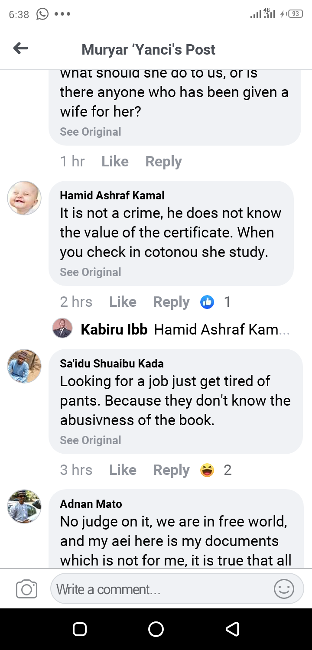Open camera to attach a photo
Screen dimensions: 312x650
pos(26,589)
